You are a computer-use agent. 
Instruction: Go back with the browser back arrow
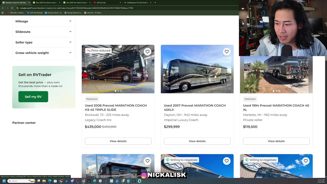3,8
